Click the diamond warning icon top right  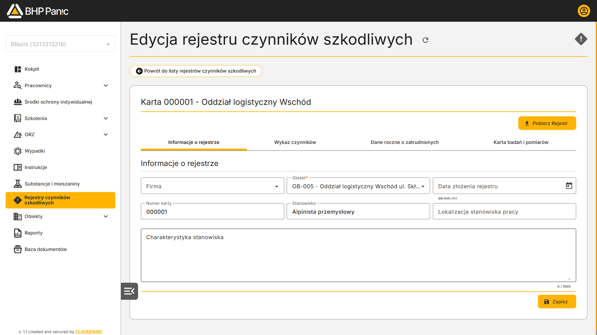pos(581,39)
